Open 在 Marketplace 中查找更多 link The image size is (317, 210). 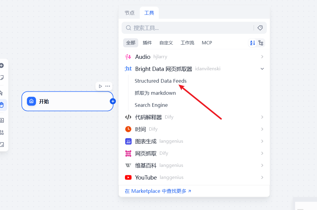point(158,191)
